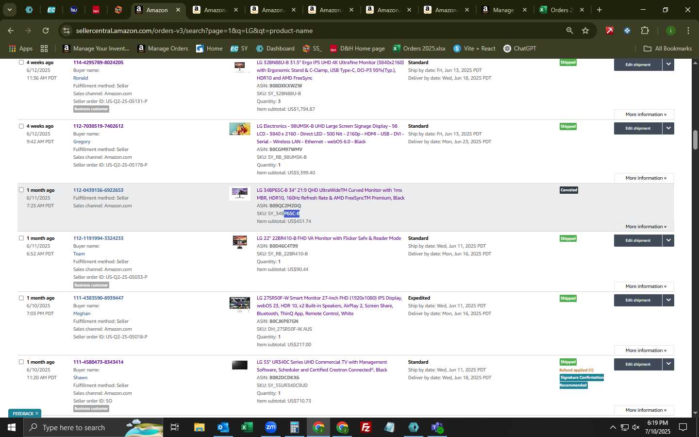Go back to previous page in Chrome
699x437 pixels.
[11, 31]
